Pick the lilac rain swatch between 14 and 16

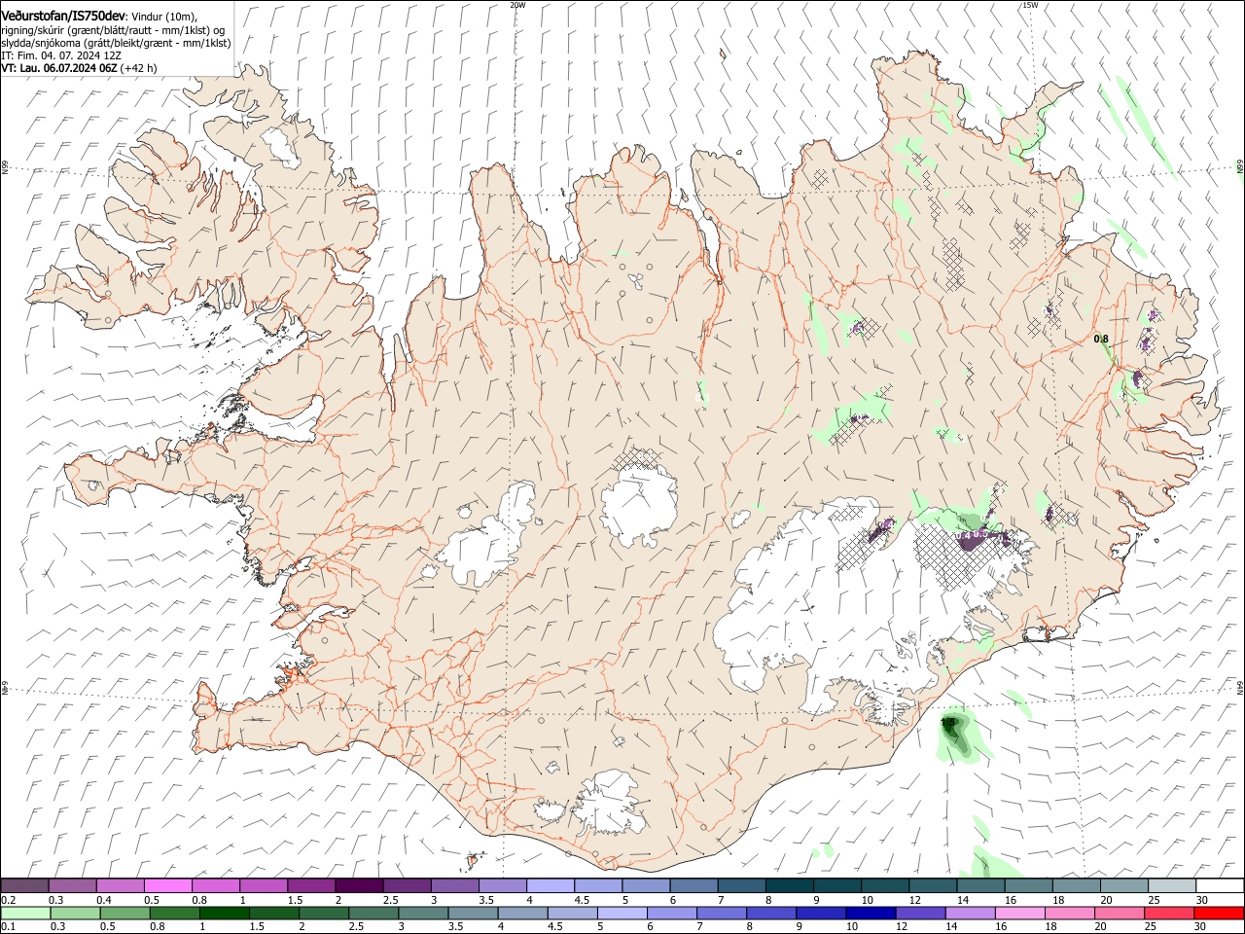pyautogui.click(x=970, y=913)
